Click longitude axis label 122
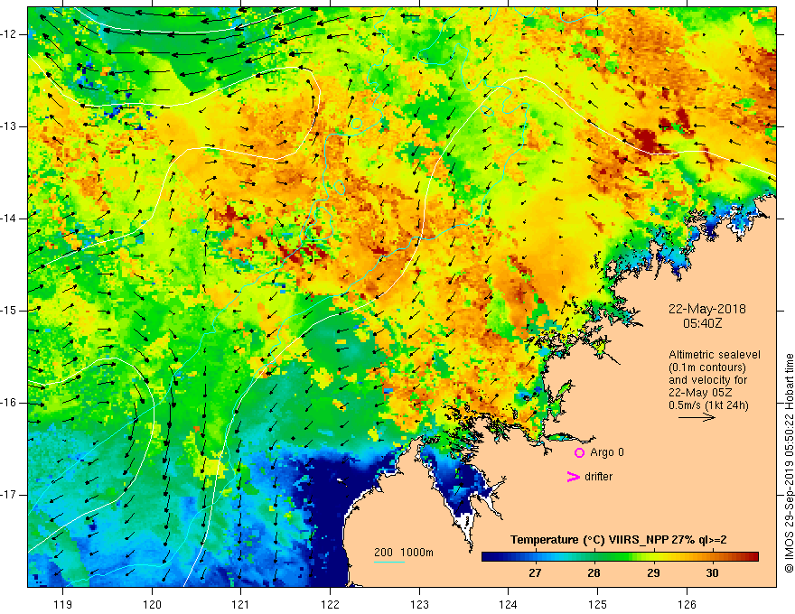 pos(330,604)
